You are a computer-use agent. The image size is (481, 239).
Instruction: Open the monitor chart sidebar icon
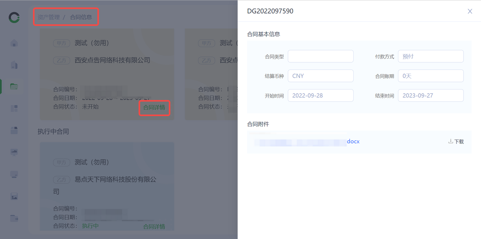pos(14,152)
